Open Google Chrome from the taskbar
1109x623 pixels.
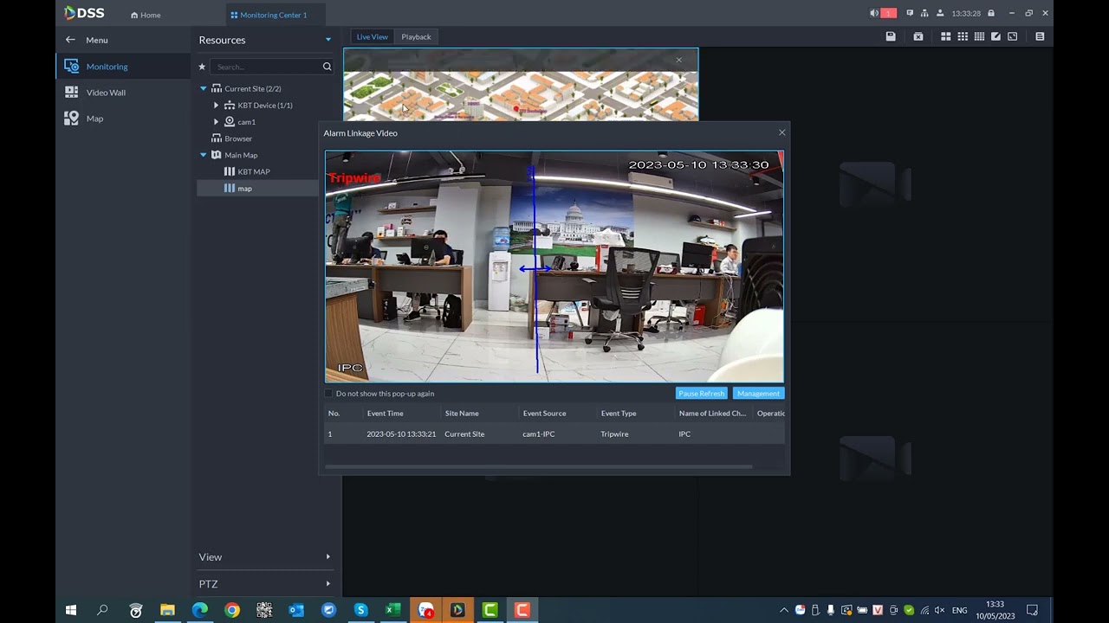(232, 610)
